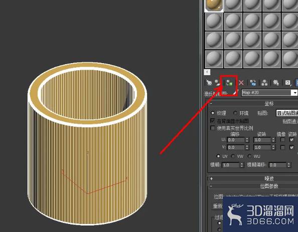The height and width of the screenshot is (232, 298).
Task: Toggle 在背面显示贴图 checkbox
Action: point(213,121)
